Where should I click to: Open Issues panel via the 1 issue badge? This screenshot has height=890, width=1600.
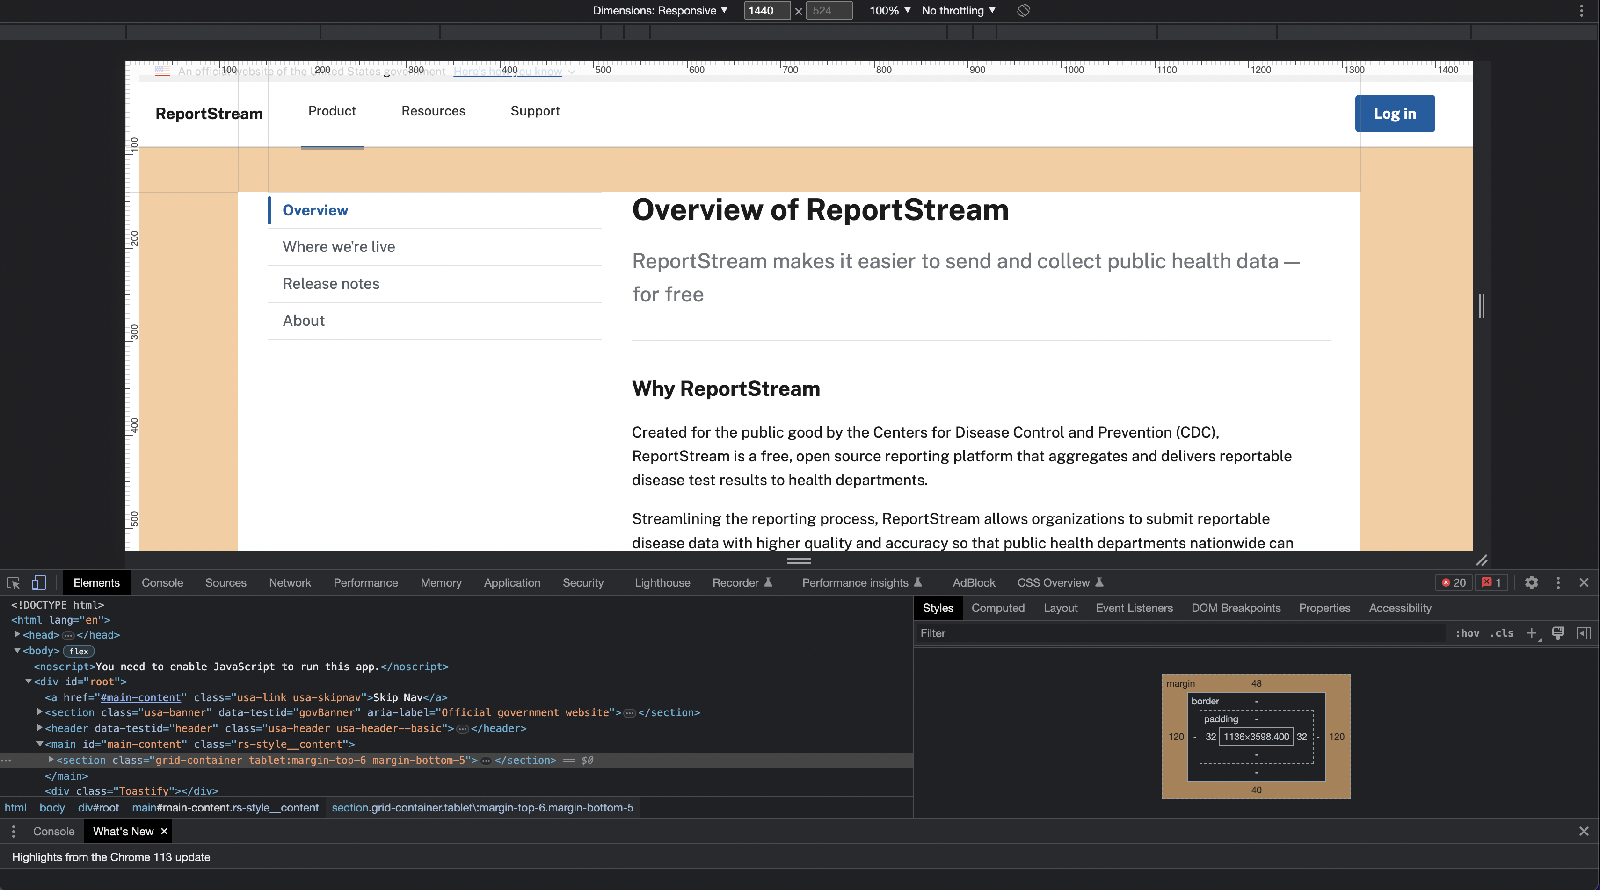click(1492, 583)
